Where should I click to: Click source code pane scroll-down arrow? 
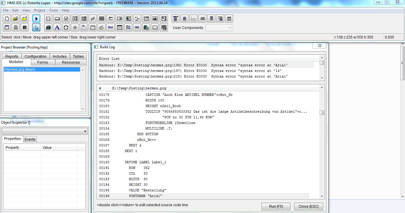(322, 196)
